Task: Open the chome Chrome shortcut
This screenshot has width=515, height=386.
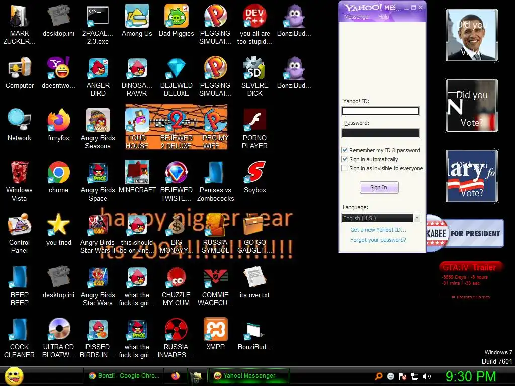Action: pyautogui.click(x=58, y=177)
